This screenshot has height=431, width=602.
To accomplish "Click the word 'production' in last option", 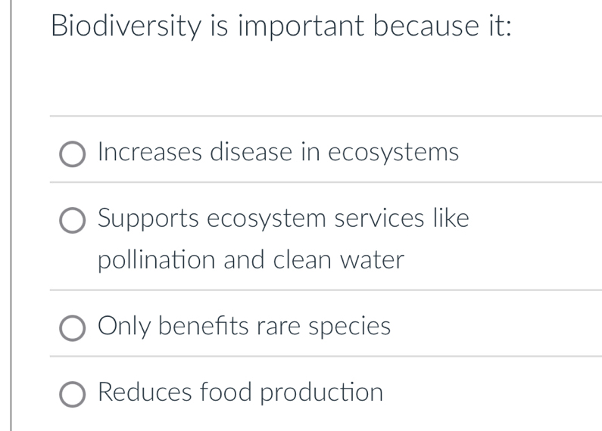I will click(323, 392).
